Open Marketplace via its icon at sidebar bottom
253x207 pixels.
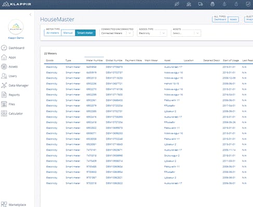(x=4, y=204)
